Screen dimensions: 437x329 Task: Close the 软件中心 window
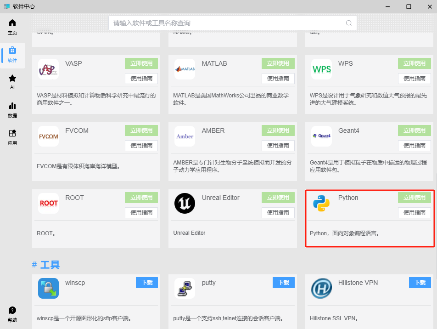tap(430, 6)
